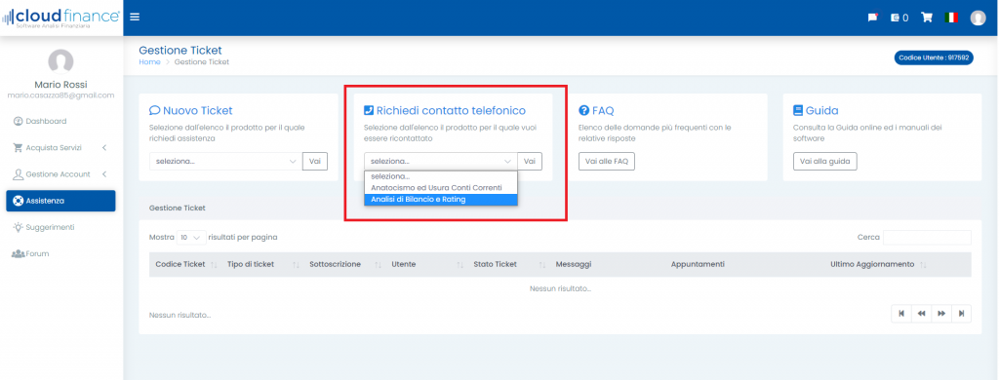Viewport: 999px width, 380px height.
Task: Sort by Utente column
Action: [x=426, y=264]
